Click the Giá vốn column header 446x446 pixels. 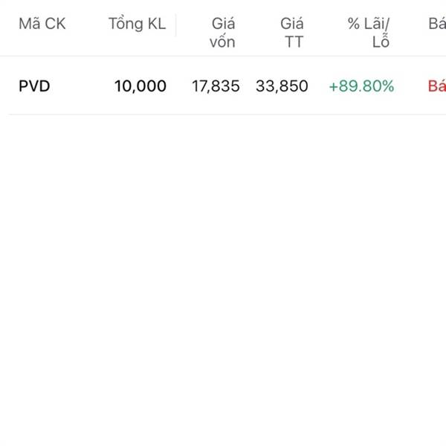pyautogui.click(x=222, y=33)
